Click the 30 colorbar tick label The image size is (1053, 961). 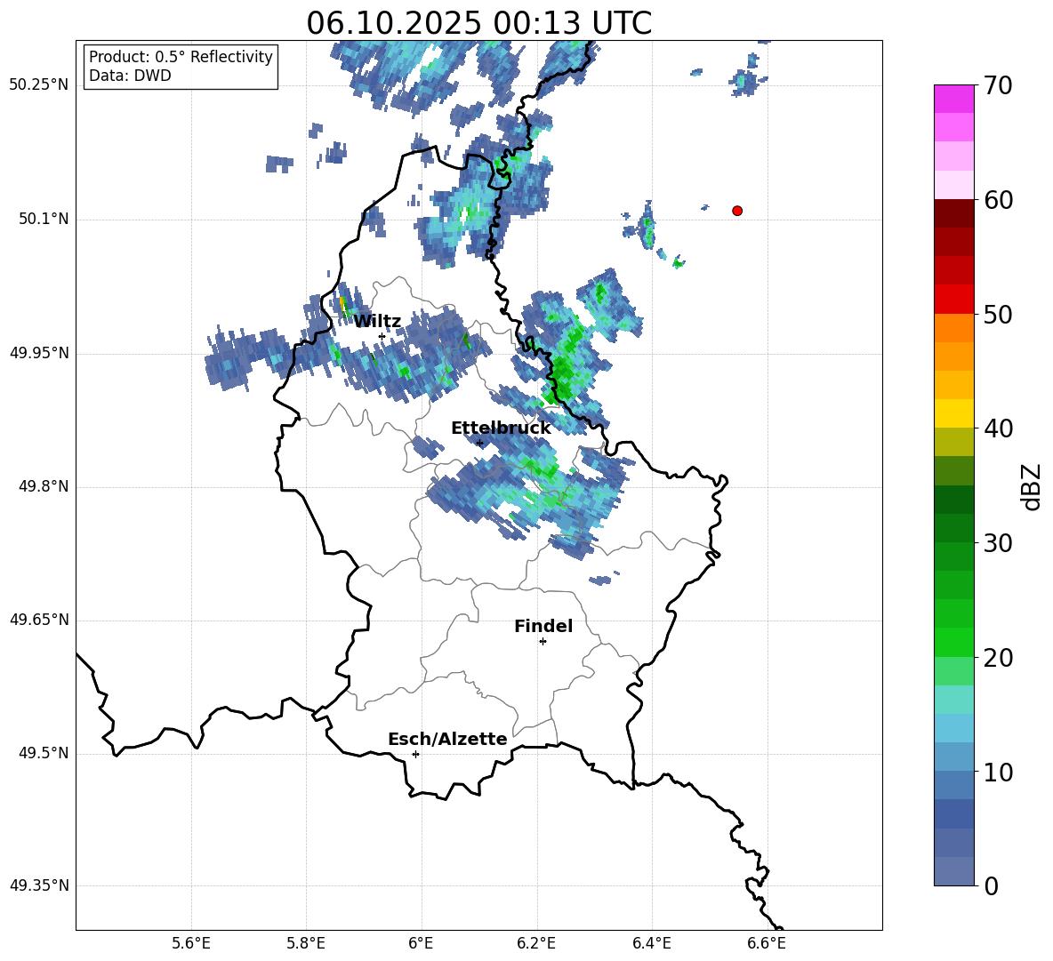(998, 543)
